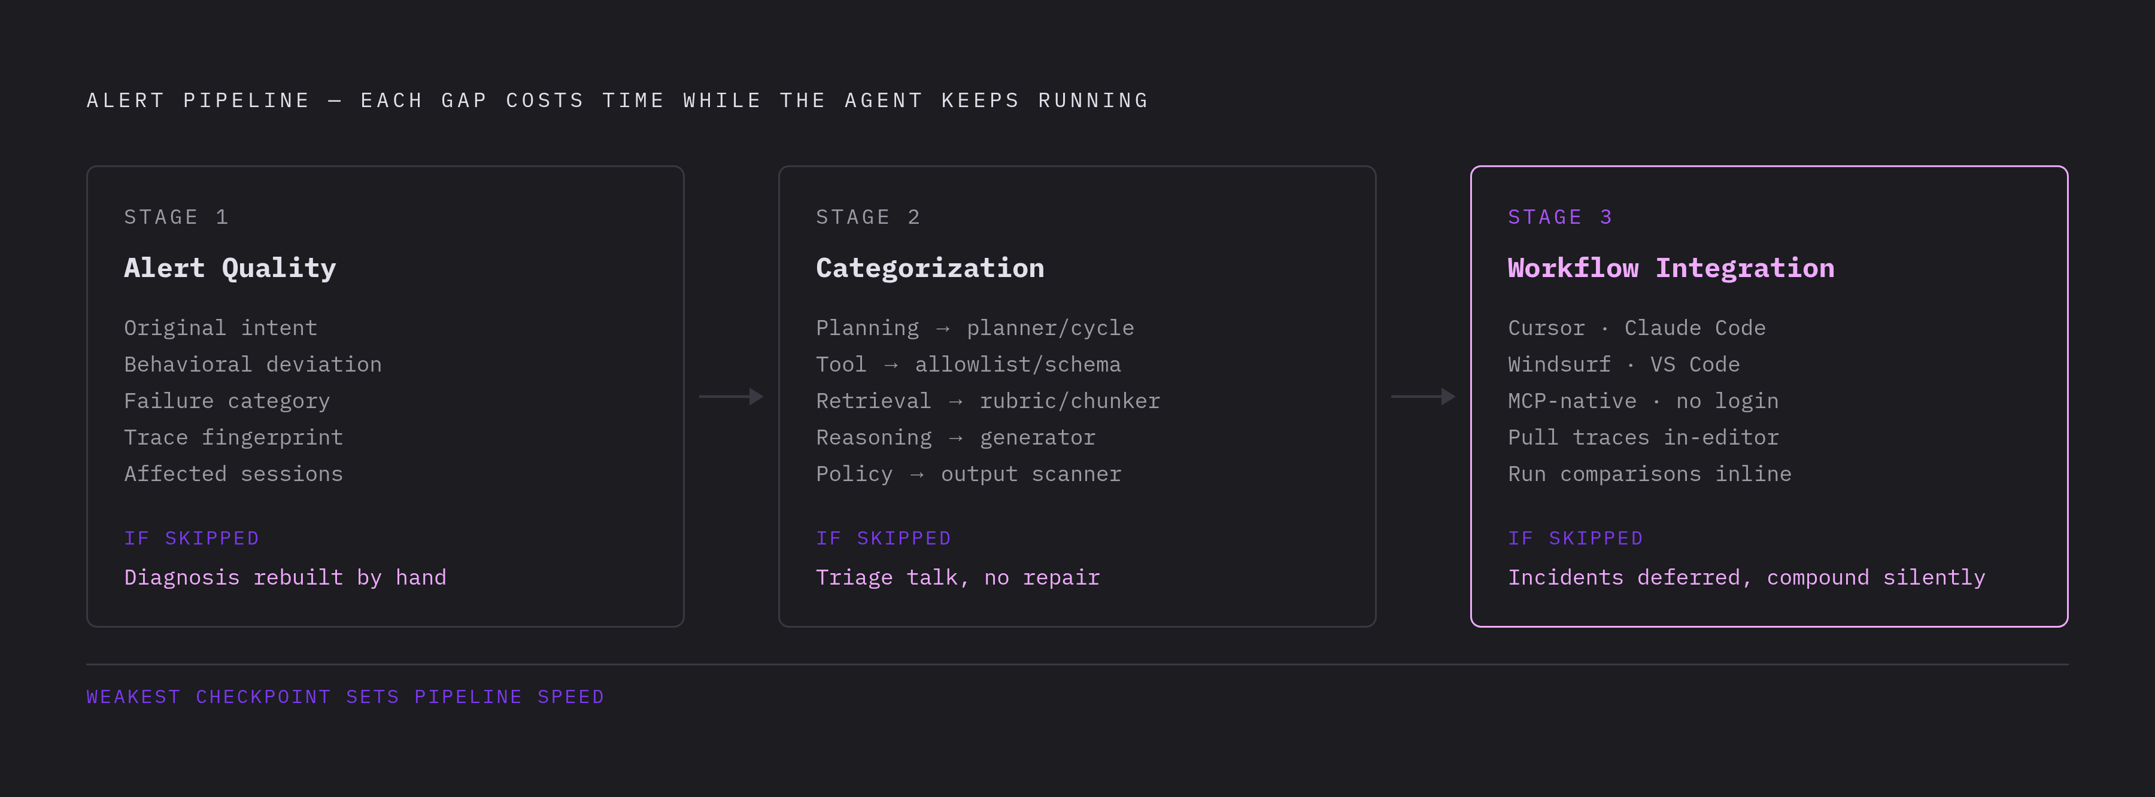Click IF SKIPPED label under Alert Quality
The height and width of the screenshot is (797, 2155).
[x=192, y=539]
